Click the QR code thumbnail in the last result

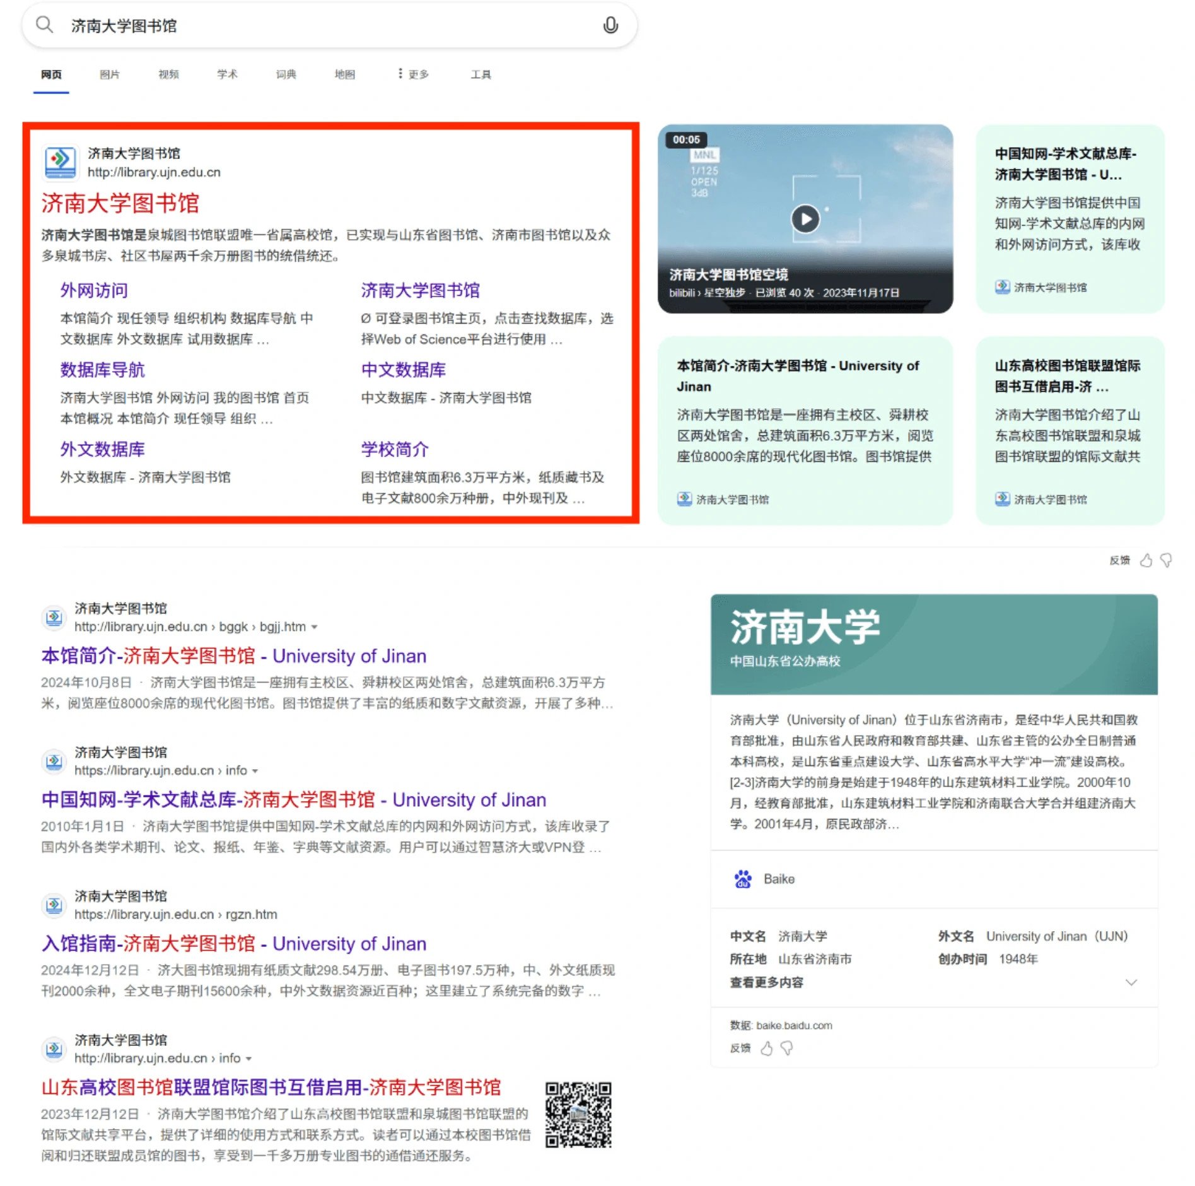click(578, 1113)
